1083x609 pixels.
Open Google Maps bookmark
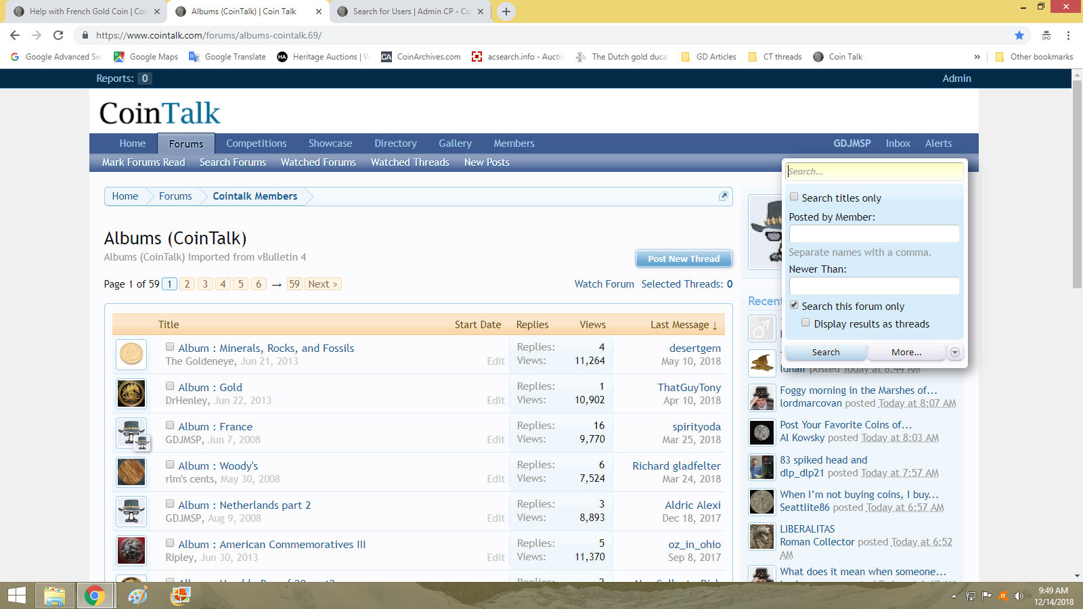[x=146, y=57]
